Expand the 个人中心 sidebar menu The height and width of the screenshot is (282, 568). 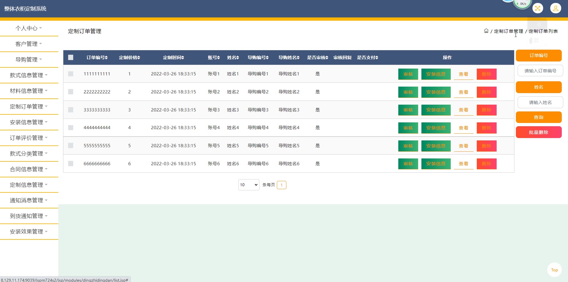tap(29, 28)
